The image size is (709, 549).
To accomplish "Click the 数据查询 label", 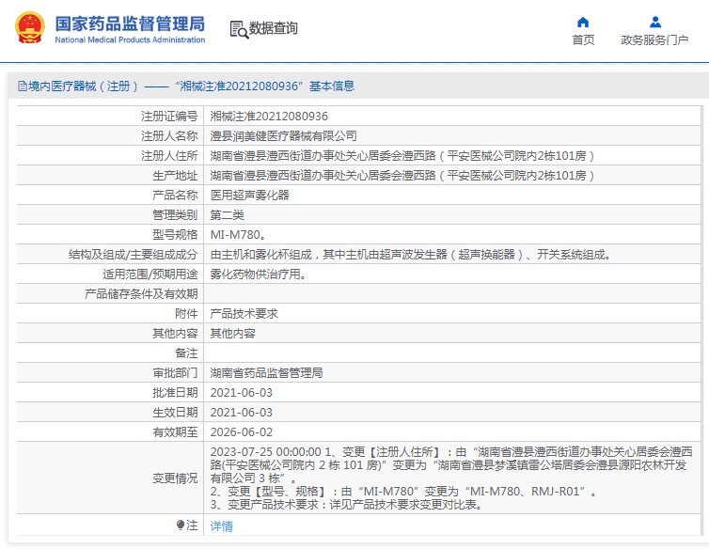I will [x=273, y=28].
